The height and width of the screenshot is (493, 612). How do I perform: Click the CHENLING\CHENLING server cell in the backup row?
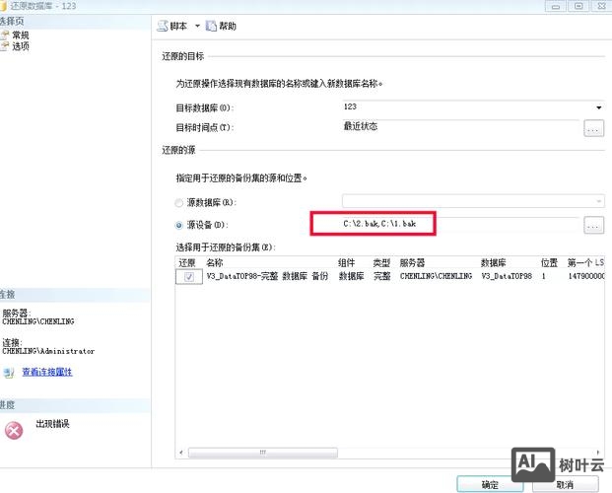(436, 276)
